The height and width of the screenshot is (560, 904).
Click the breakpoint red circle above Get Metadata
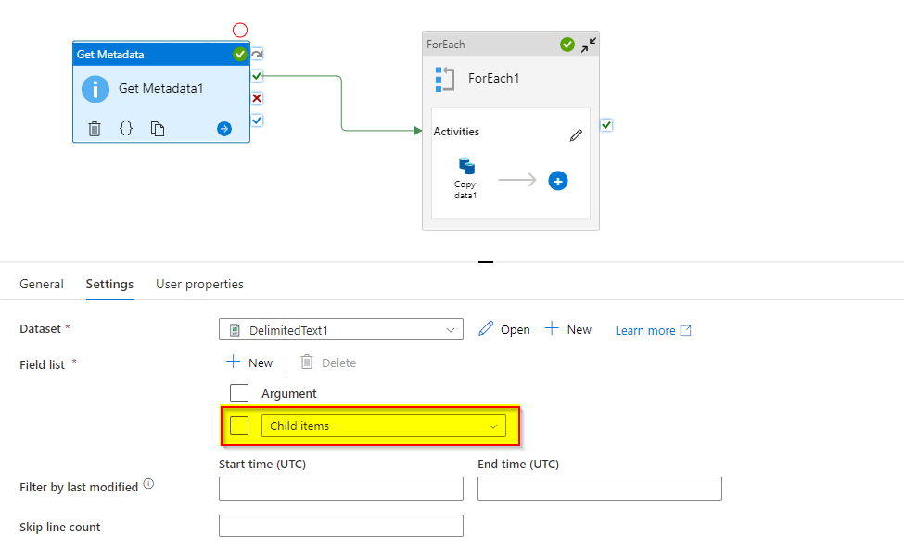point(240,30)
